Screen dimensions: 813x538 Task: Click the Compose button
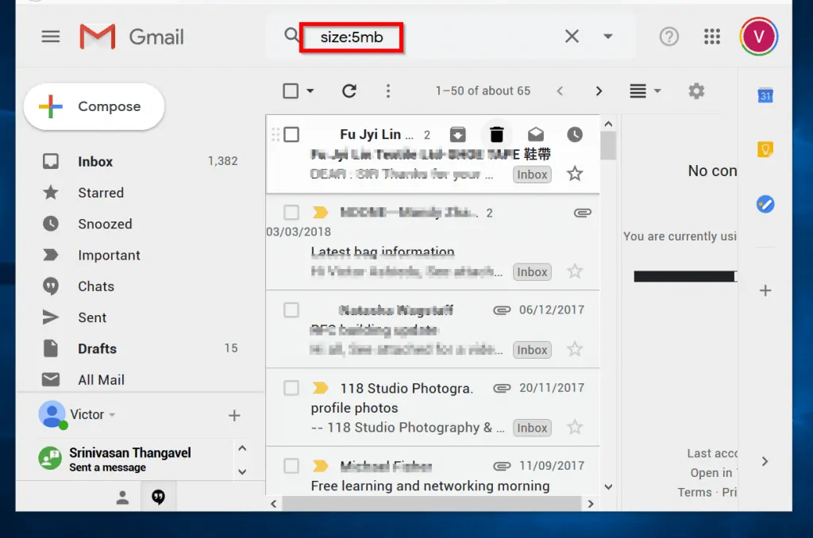click(94, 106)
